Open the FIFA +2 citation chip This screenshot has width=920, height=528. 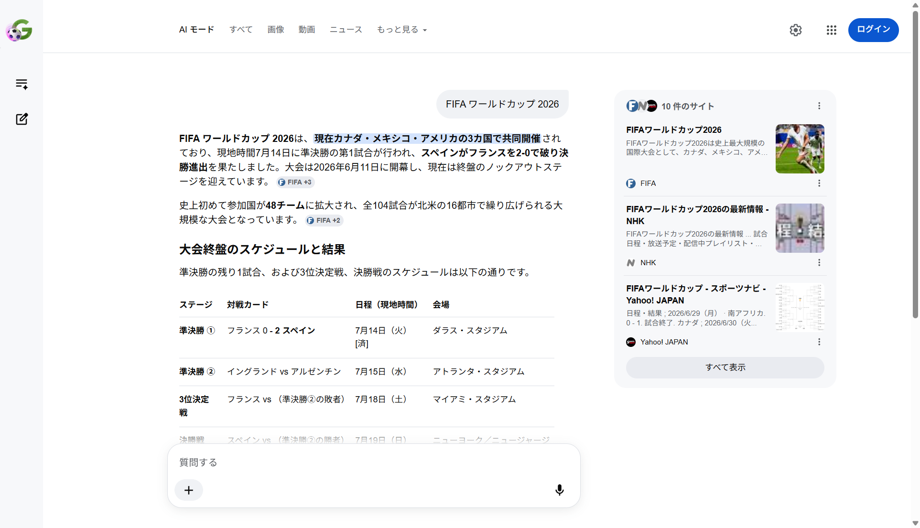324,220
